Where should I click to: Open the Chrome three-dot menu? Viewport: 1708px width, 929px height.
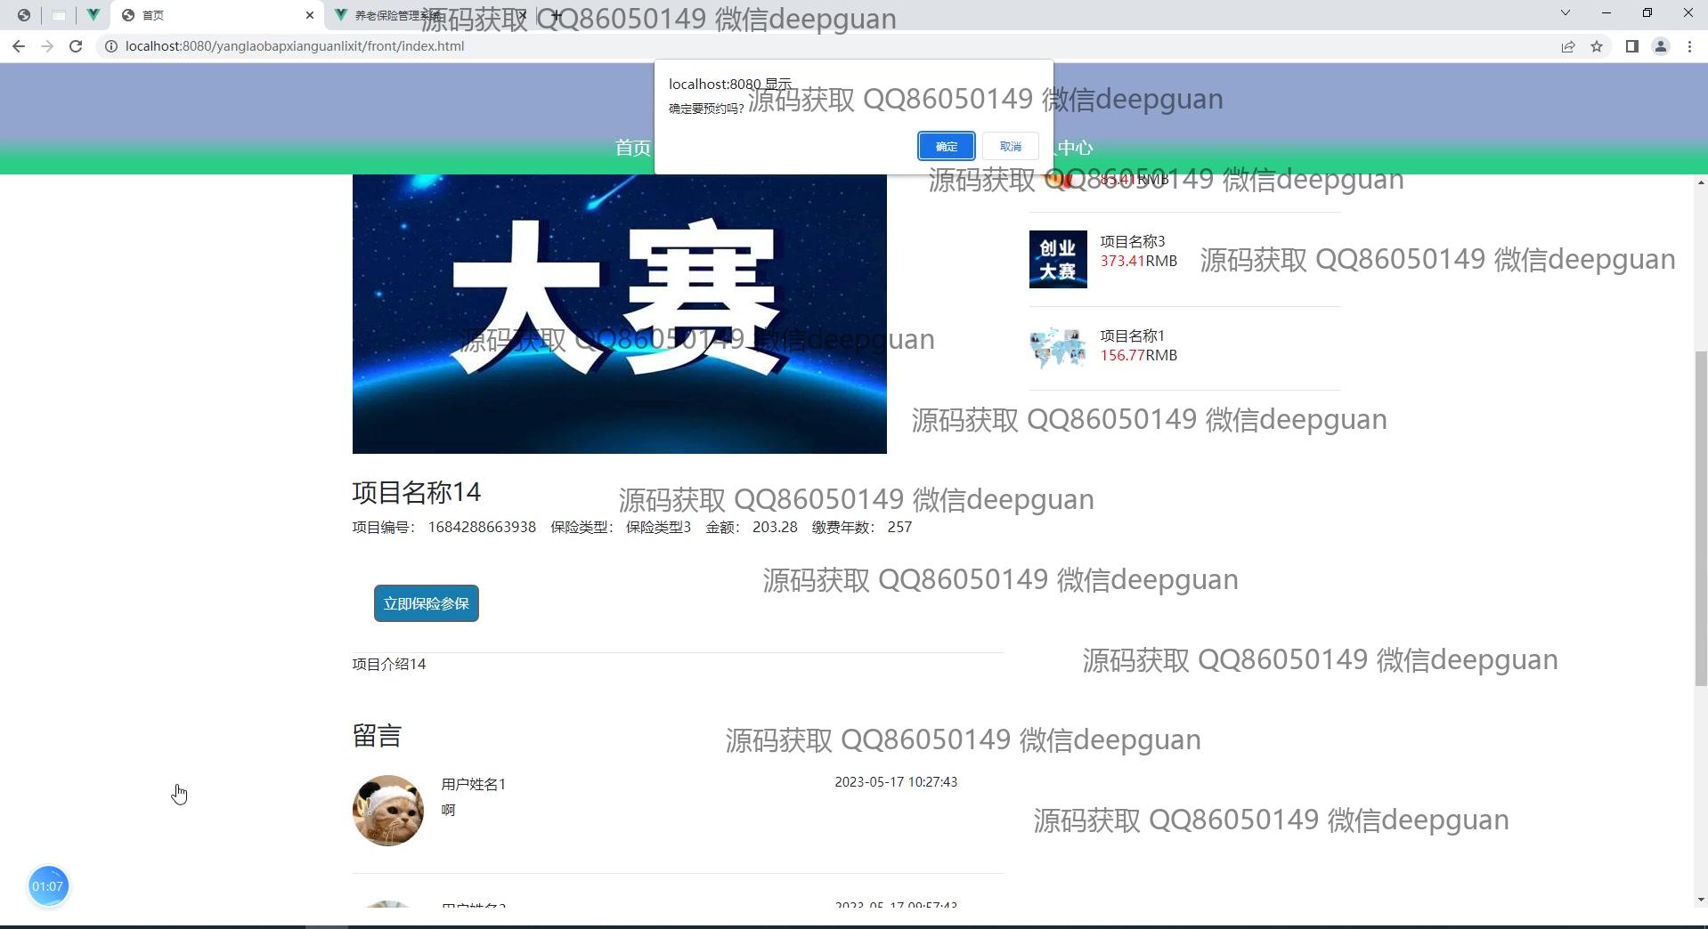point(1689,46)
